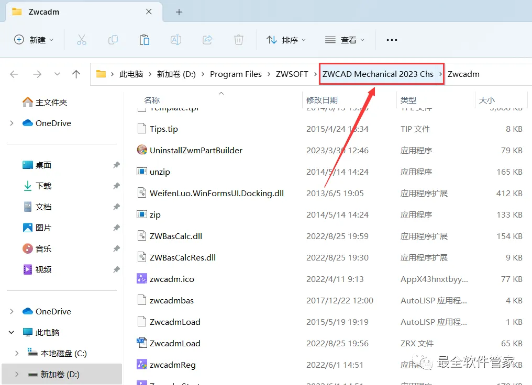The height and width of the screenshot is (385, 532).
Task: Open 视频 (Videos) in sidebar
Action: tap(37, 269)
